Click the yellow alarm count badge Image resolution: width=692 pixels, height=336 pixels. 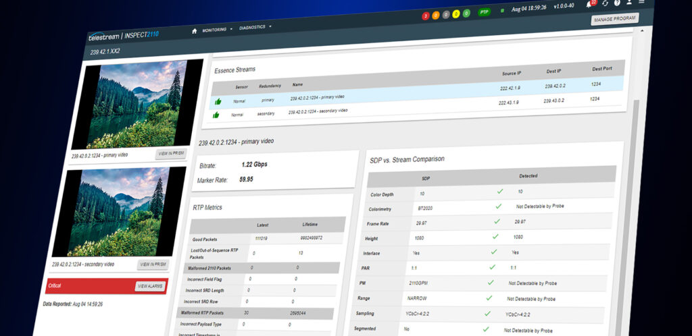(x=456, y=13)
